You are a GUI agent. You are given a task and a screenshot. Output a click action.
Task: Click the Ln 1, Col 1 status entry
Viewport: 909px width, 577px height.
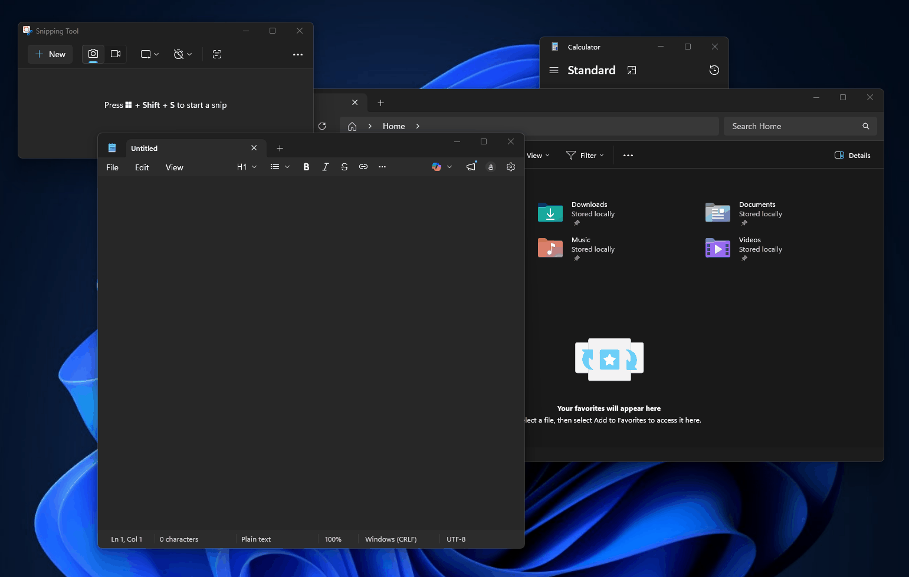(x=127, y=539)
